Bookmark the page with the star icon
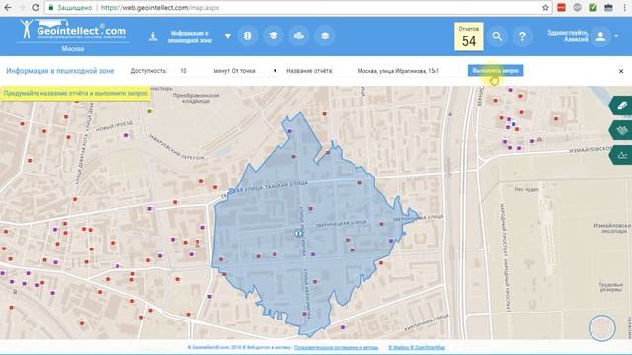Screen dimensions: 632x355 tap(545, 7)
